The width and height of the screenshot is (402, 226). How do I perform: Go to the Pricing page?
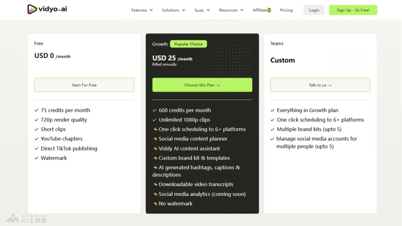click(x=286, y=10)
